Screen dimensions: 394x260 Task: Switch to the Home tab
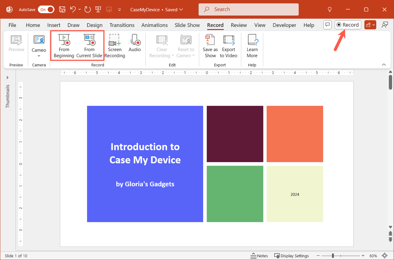(x=33, y=25)
